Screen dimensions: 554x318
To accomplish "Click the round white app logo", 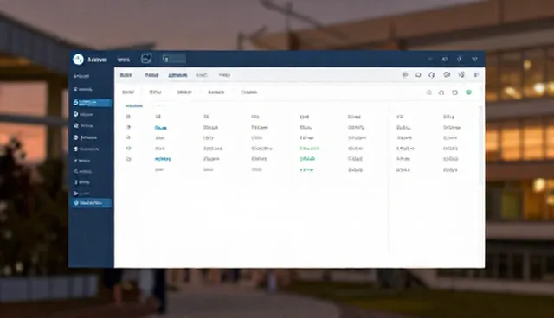I will tap(78, 60).
